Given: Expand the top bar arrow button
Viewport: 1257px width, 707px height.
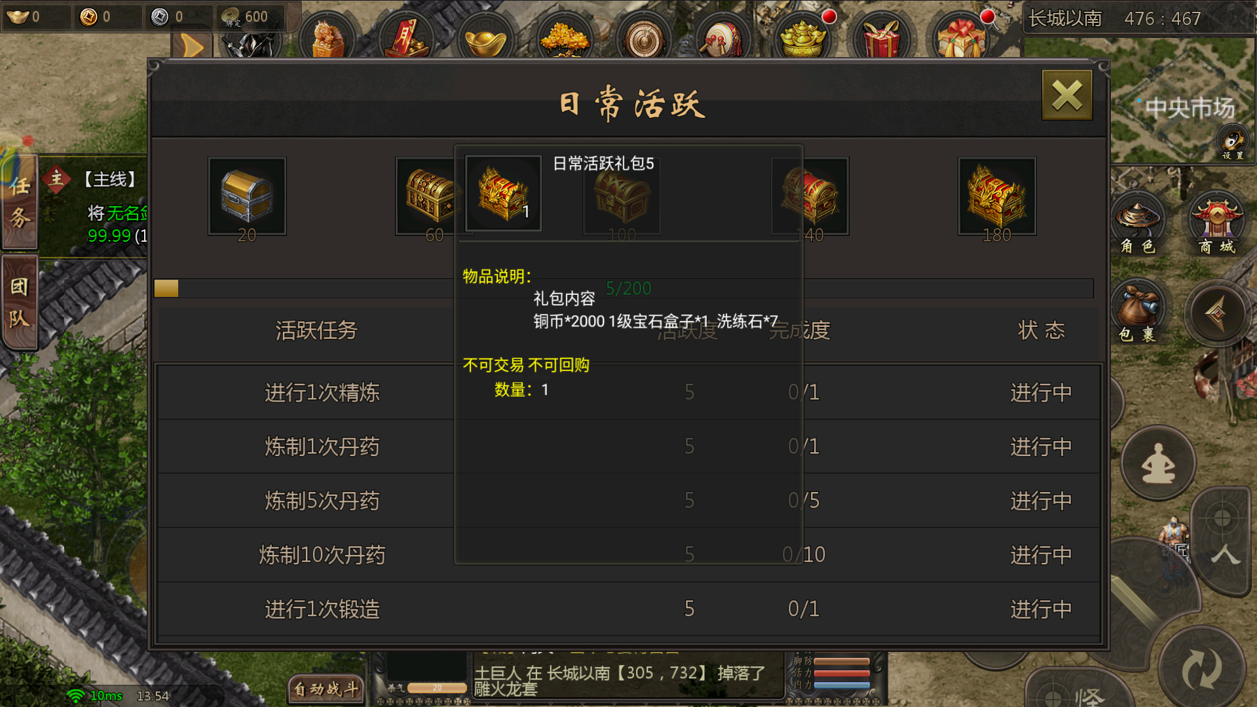Looking at the screenshot, I should click(x=193, y=46).
